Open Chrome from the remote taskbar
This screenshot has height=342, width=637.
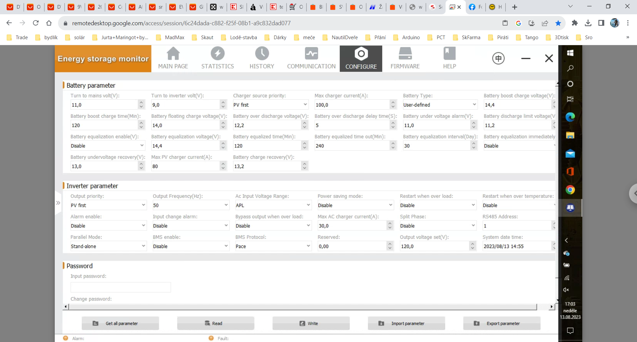click(x=570, y=190)
